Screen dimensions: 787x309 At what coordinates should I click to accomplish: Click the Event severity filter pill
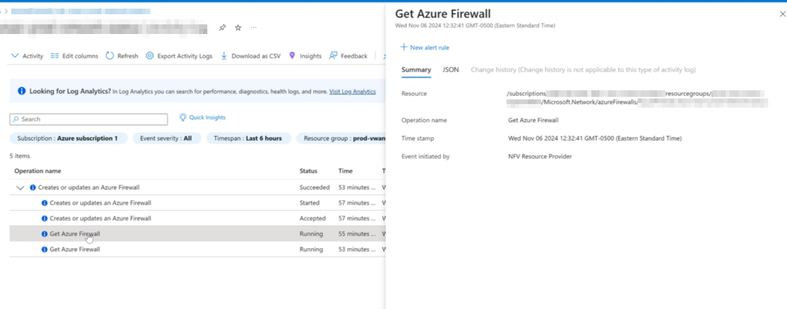coord(167,139)
